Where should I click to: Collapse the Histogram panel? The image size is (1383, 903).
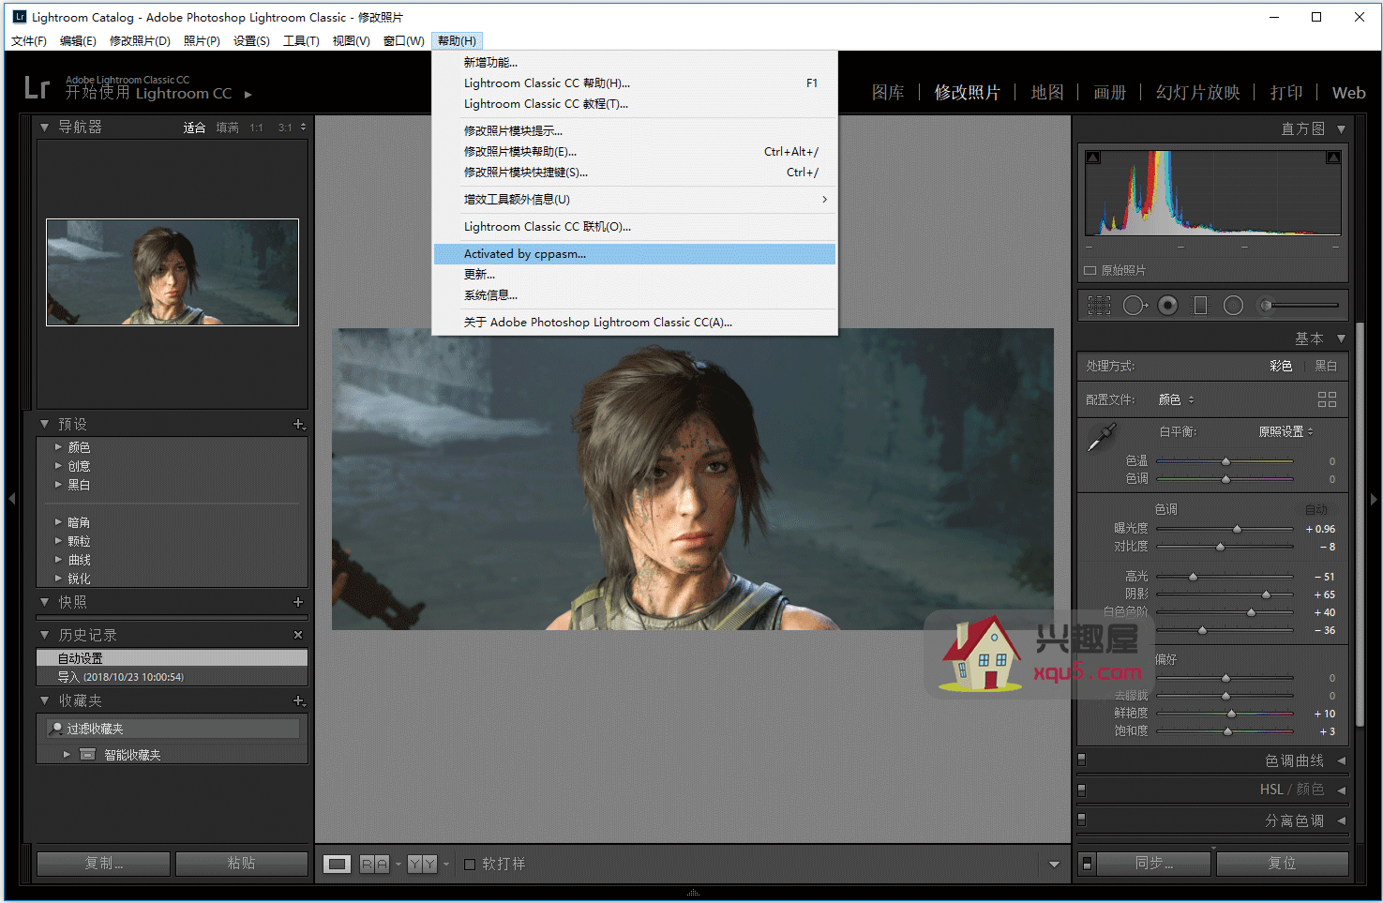[x=1342, y=129]
